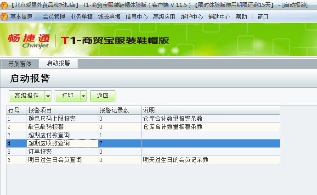317x195 pixels.
Task: Open the 窗口 menu
Action: click(263, 17)
